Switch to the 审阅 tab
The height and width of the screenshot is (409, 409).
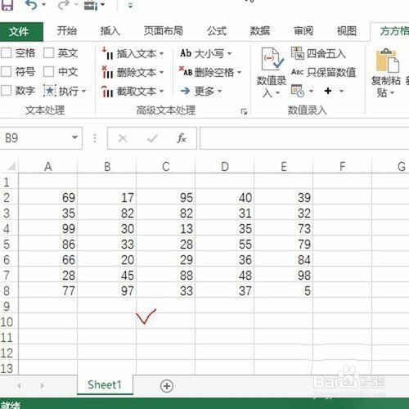(303, 31)
